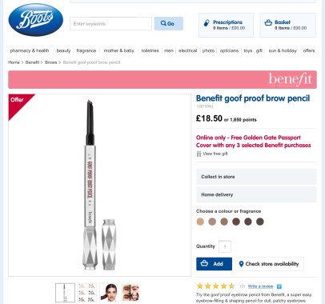Open the Write a review link
325x304 pixels.
pyautogui.click(x=260, y=286)
